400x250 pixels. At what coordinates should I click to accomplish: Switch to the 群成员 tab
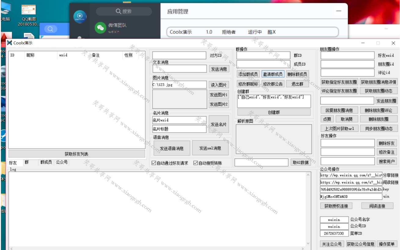(x=46, y=162)
